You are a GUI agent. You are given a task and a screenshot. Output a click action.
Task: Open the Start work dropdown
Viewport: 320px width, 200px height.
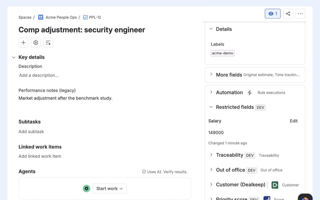click(x=110, y=188)
